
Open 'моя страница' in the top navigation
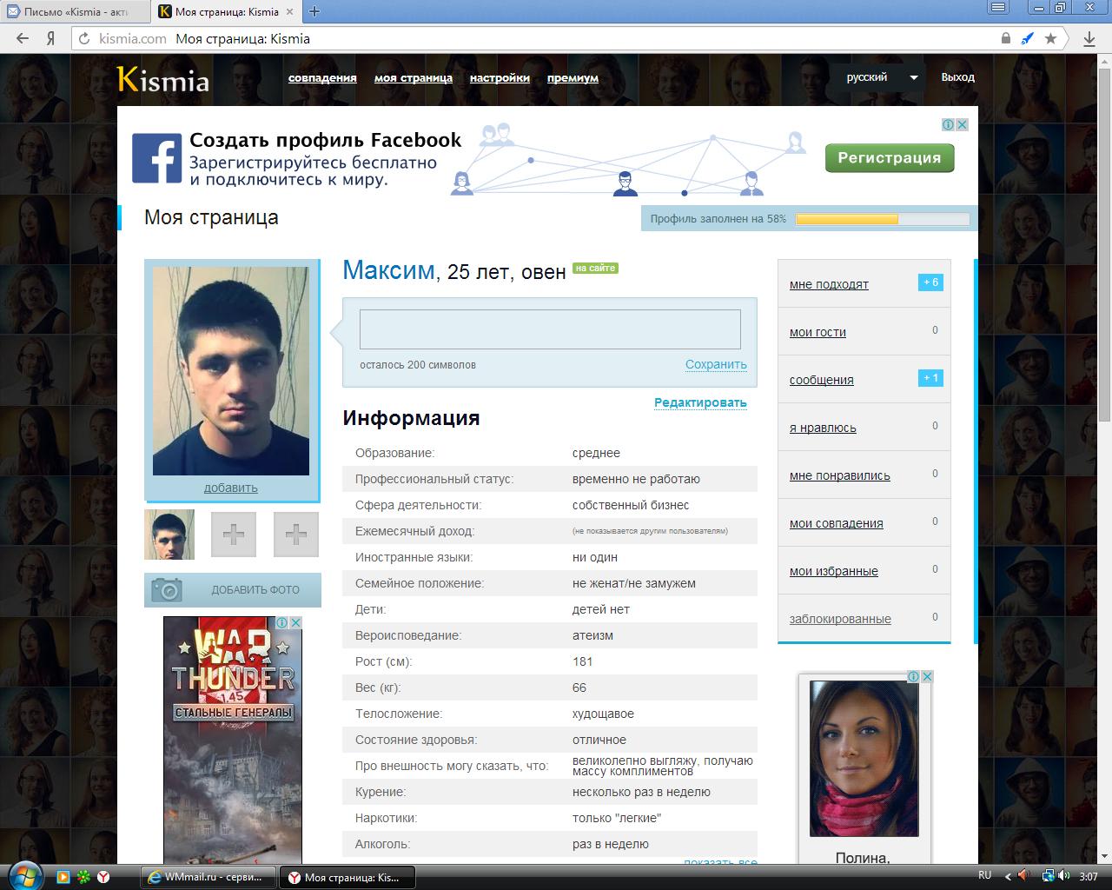point(414,78)
